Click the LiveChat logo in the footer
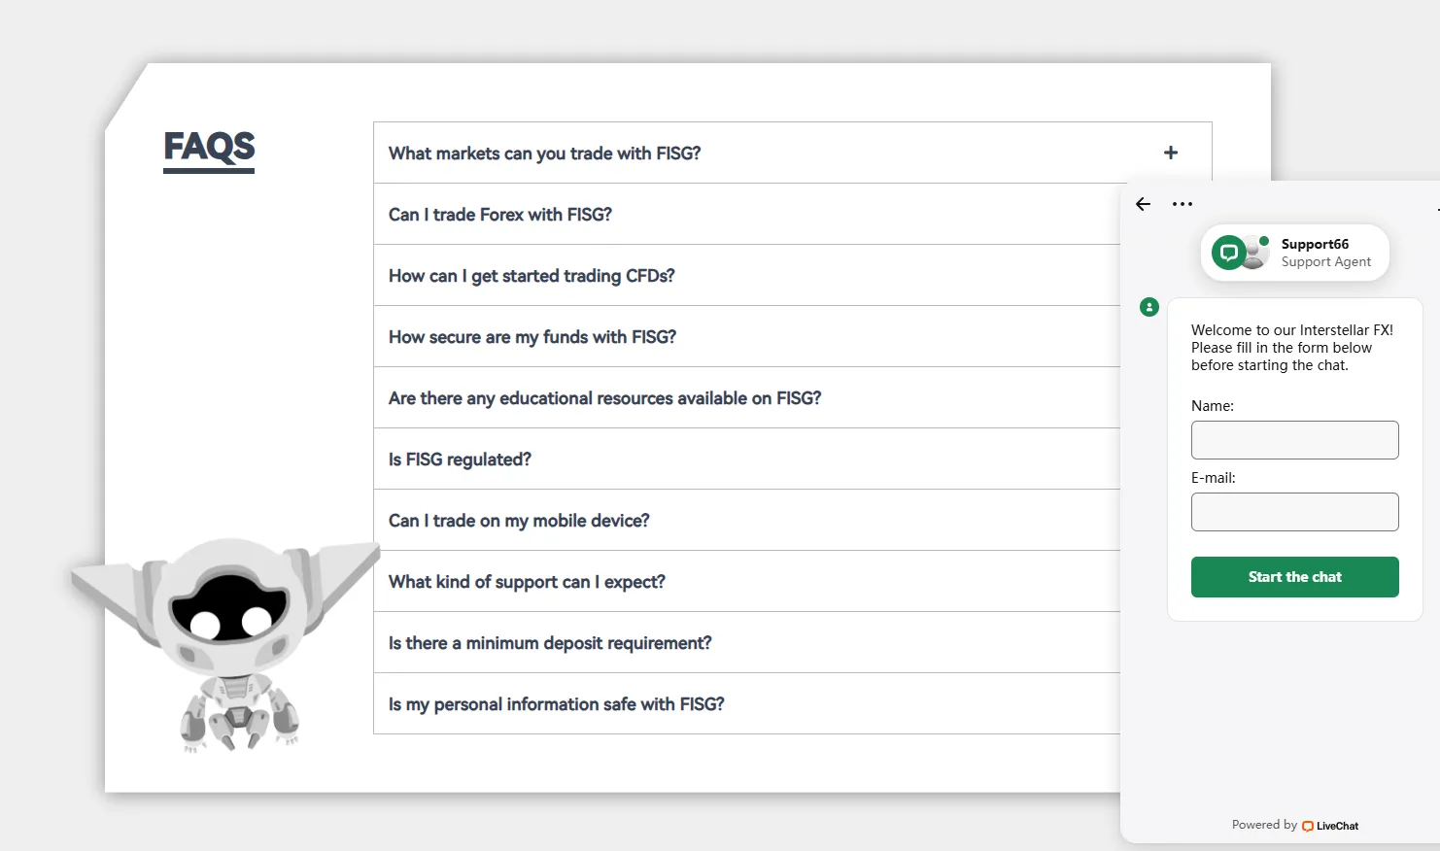 (x=1330, y=826)
